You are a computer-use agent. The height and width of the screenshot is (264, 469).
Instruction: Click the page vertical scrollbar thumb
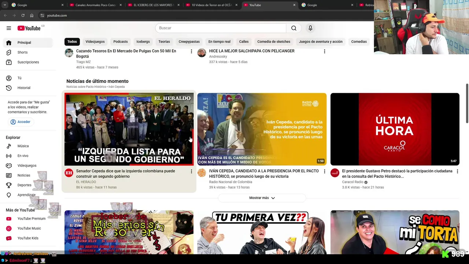[467, 104]
